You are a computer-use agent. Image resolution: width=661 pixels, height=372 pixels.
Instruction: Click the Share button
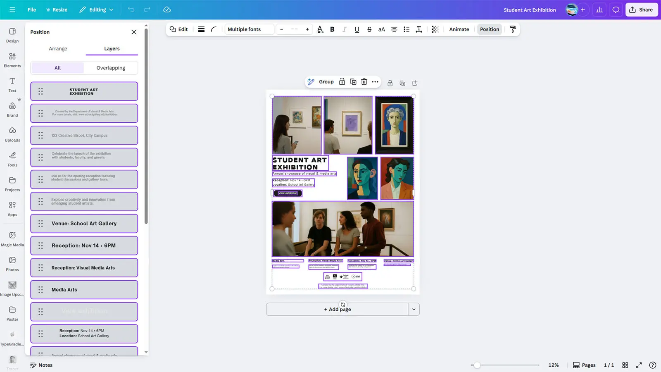tap(641, 10)
